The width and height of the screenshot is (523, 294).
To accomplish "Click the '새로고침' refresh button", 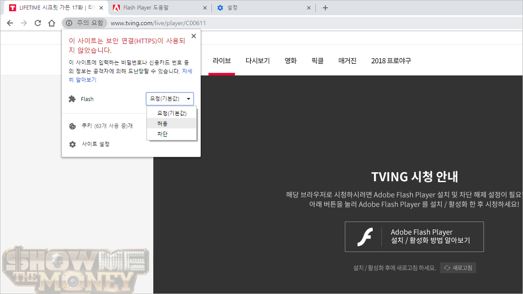I will pyautogui.click(x=458, y=267).
